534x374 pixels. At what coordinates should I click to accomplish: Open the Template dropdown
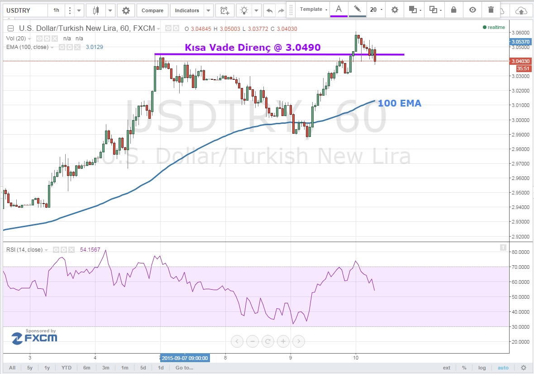(313, 10)
